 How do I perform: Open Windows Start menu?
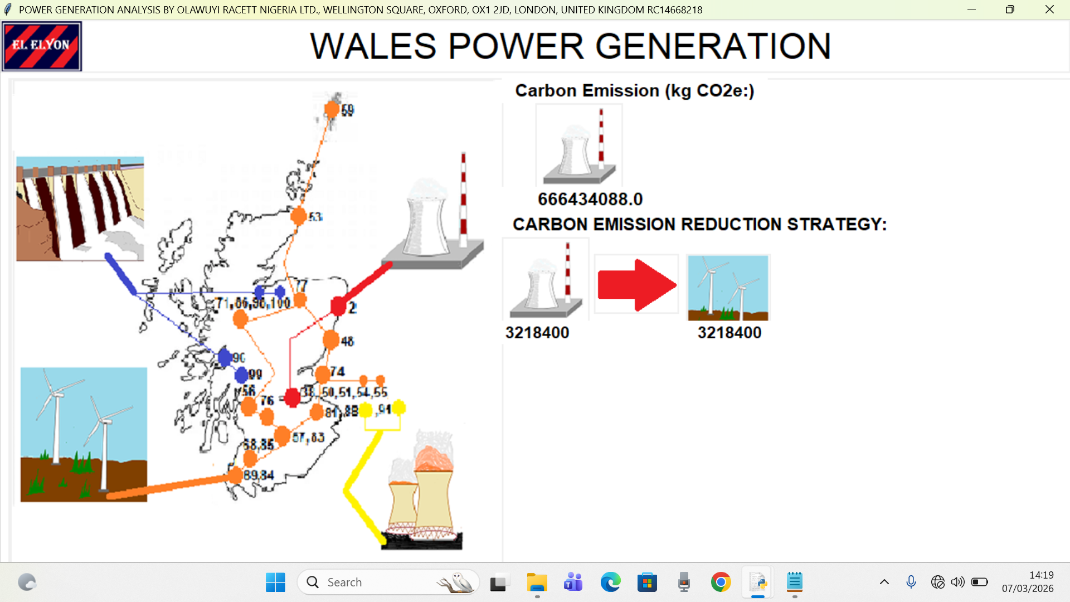point(275,582)
